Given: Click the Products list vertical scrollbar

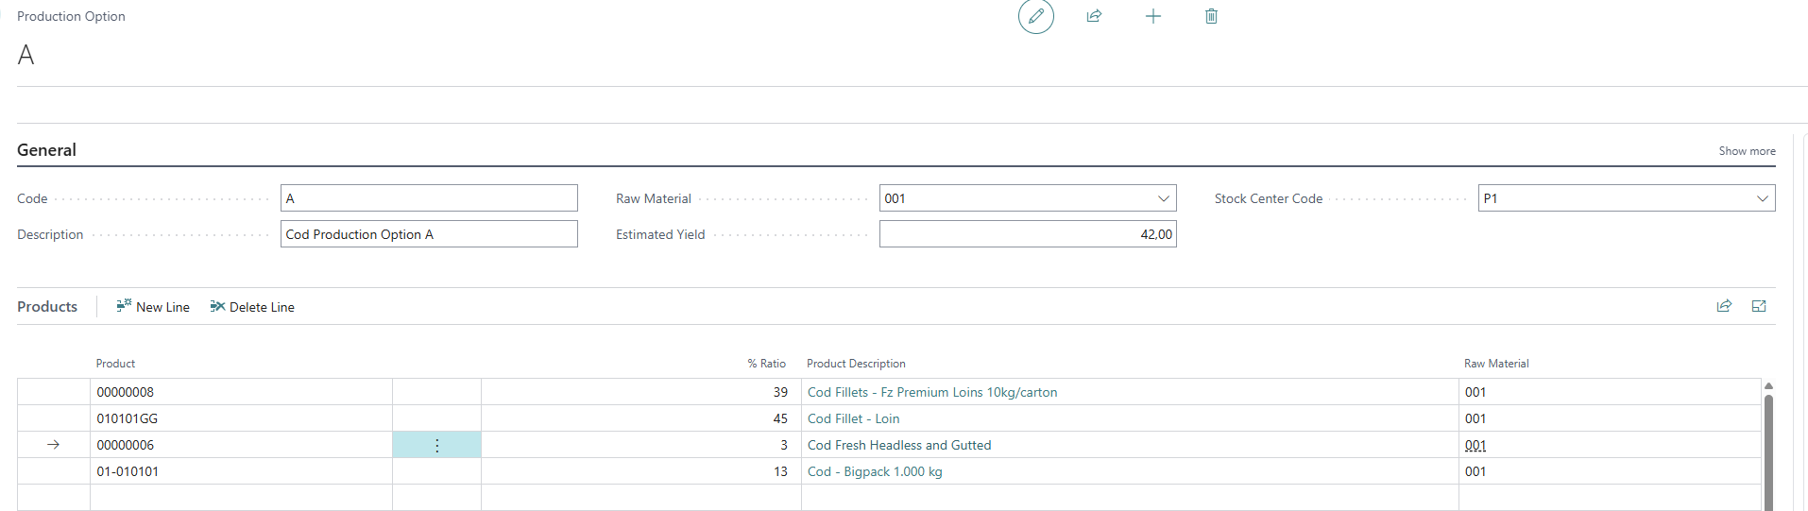Looking at the screenshot, I should 1768,446.
